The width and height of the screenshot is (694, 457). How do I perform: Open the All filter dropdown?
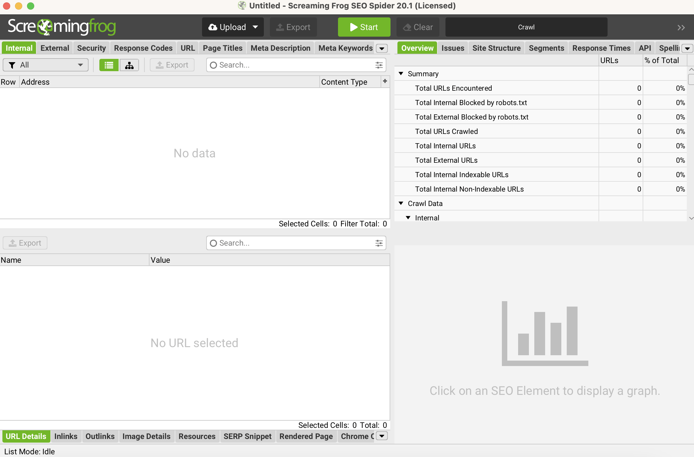(46, 65)
